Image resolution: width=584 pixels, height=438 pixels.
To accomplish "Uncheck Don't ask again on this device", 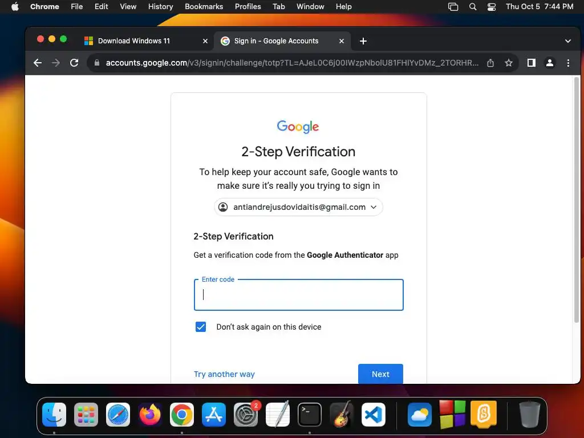I will coord(201,327).
